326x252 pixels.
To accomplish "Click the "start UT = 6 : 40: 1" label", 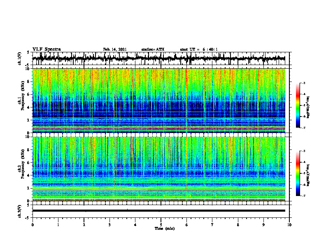I will (x=199, y=49).
